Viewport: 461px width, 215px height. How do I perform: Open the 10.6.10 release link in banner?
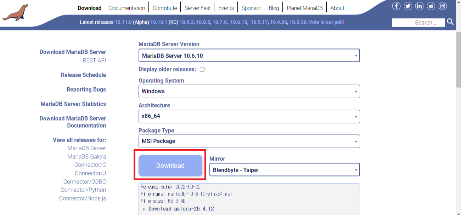point(238,22)
